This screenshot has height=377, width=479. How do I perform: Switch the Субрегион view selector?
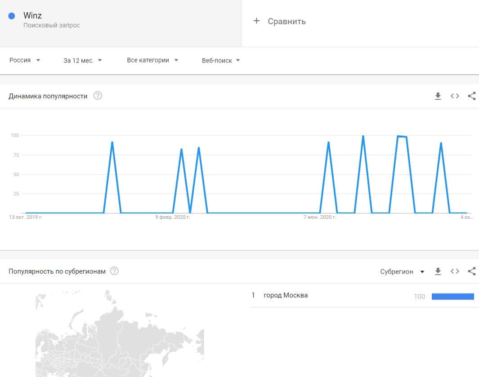click(402, 271)
